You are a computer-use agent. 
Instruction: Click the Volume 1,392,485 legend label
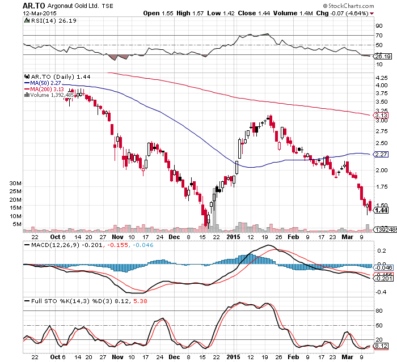(52, 95)
